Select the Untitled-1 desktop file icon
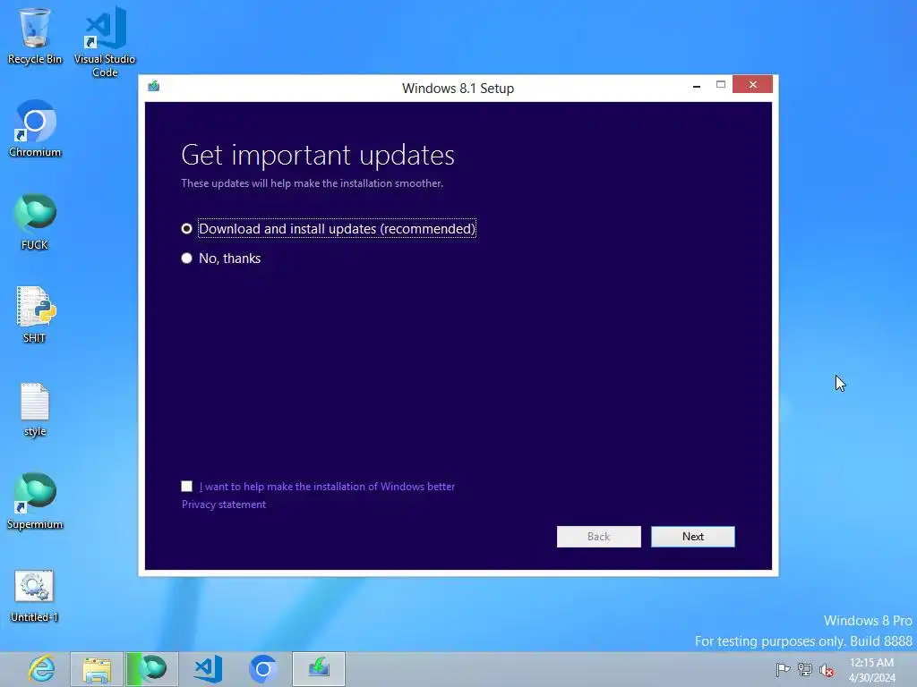 tap(35, 596)
